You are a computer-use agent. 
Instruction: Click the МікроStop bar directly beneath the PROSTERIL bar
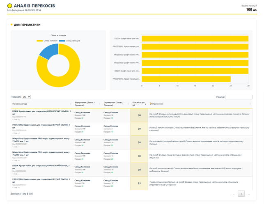[195, 55]
